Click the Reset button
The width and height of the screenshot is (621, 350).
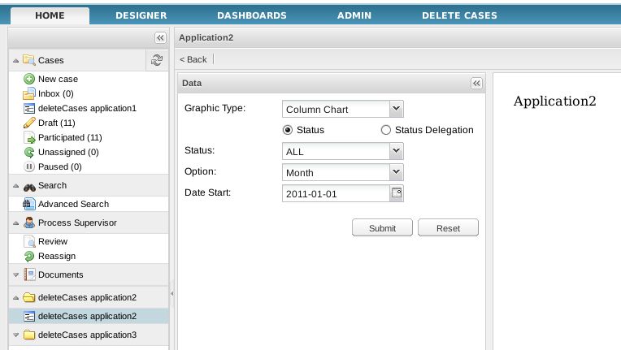pos(448,228)
